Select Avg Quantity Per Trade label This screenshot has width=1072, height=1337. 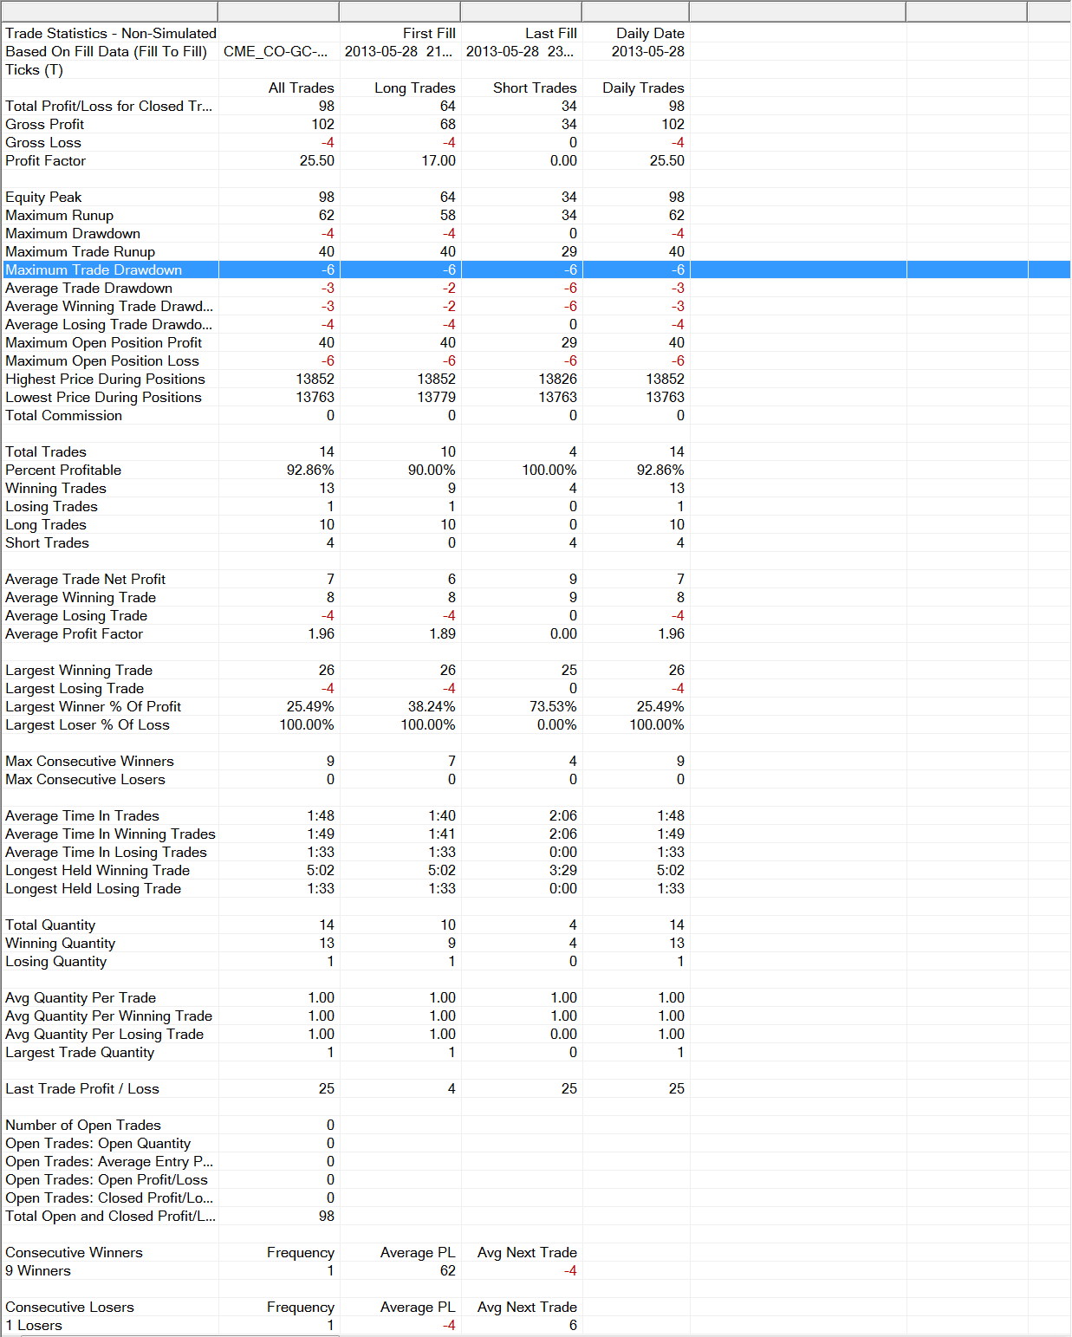click(81, 997)
